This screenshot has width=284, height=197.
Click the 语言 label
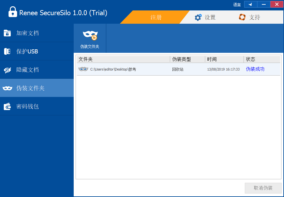tap(237, 5)
